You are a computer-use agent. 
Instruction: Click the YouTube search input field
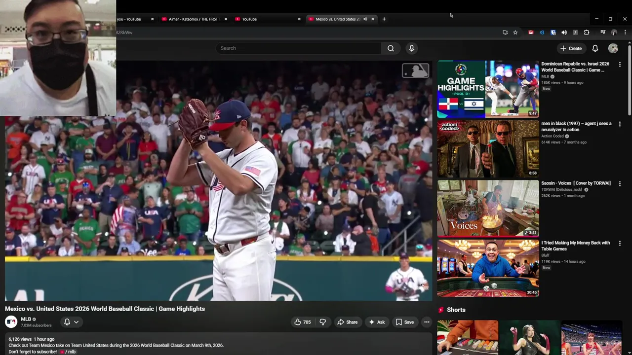point(298,48)
